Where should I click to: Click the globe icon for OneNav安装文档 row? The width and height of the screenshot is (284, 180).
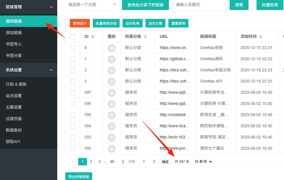point(112,70)
